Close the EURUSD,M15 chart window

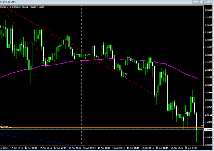[209, 2]
